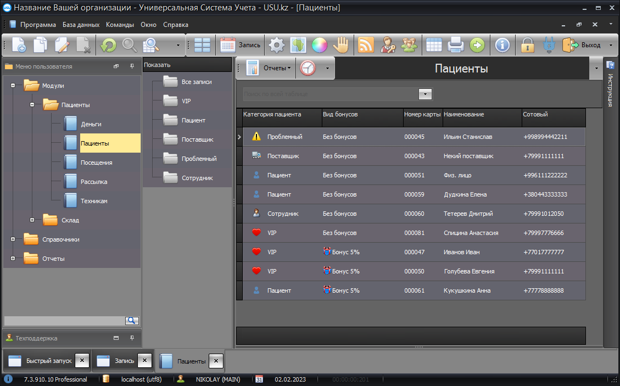This screenshot has height=386, width=620.
Task: Open the settings gear icon
Action: 276,45
